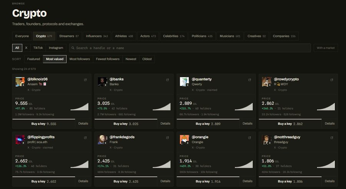Open the Musicians category tab
The image size is (346, 189).
(x=230, y=36)
